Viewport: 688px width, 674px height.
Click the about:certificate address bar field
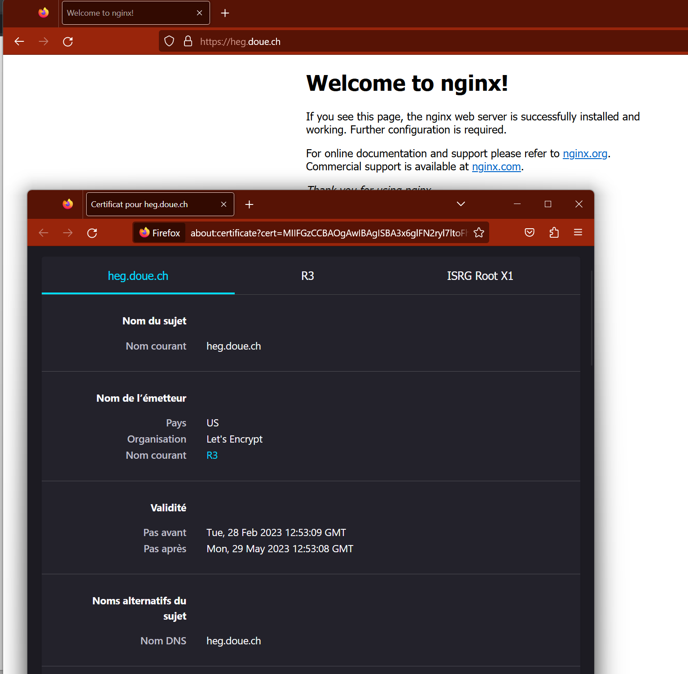point(328,233)
